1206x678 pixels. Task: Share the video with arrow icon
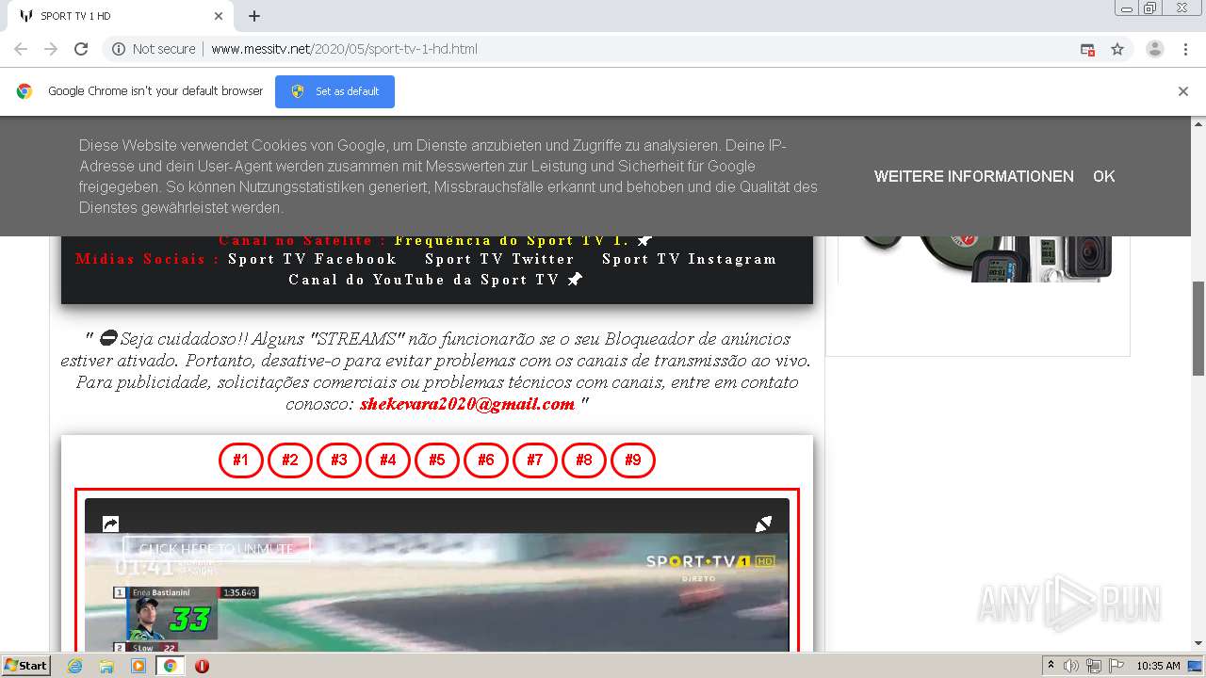110,524
